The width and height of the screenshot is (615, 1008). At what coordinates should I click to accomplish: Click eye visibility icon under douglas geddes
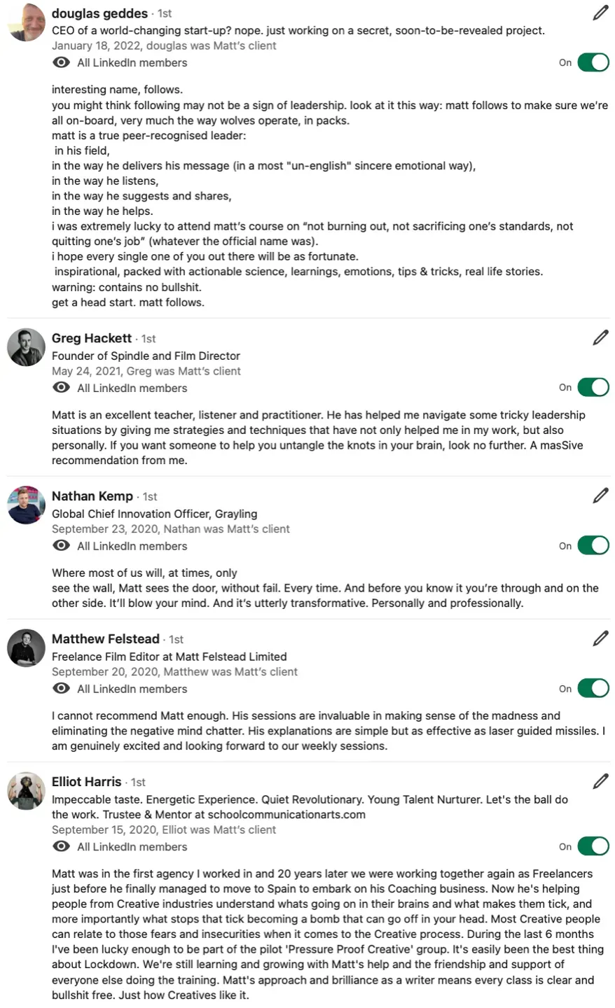(x=62, y=62)
